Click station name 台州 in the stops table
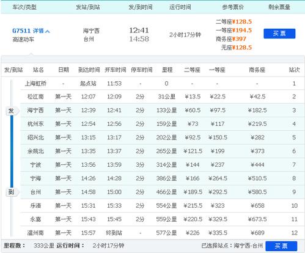This screenshot has width=305, height=253. [x=35, y=192]
